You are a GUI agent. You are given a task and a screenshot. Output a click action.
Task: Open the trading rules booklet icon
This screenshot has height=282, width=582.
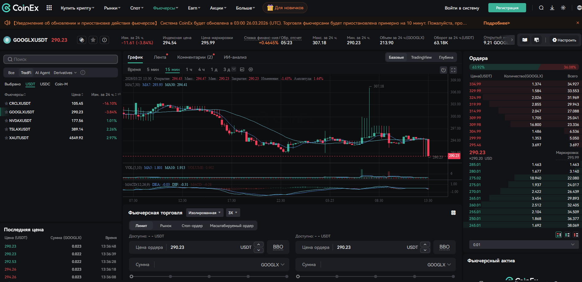pyautogui.click(x=525, y=40)
